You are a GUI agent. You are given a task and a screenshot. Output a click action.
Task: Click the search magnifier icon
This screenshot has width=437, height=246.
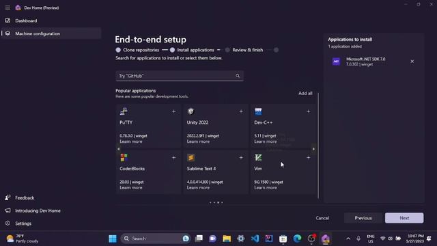(238, 76)
